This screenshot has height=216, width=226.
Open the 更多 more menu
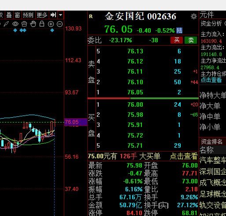[x=42, y=15]
